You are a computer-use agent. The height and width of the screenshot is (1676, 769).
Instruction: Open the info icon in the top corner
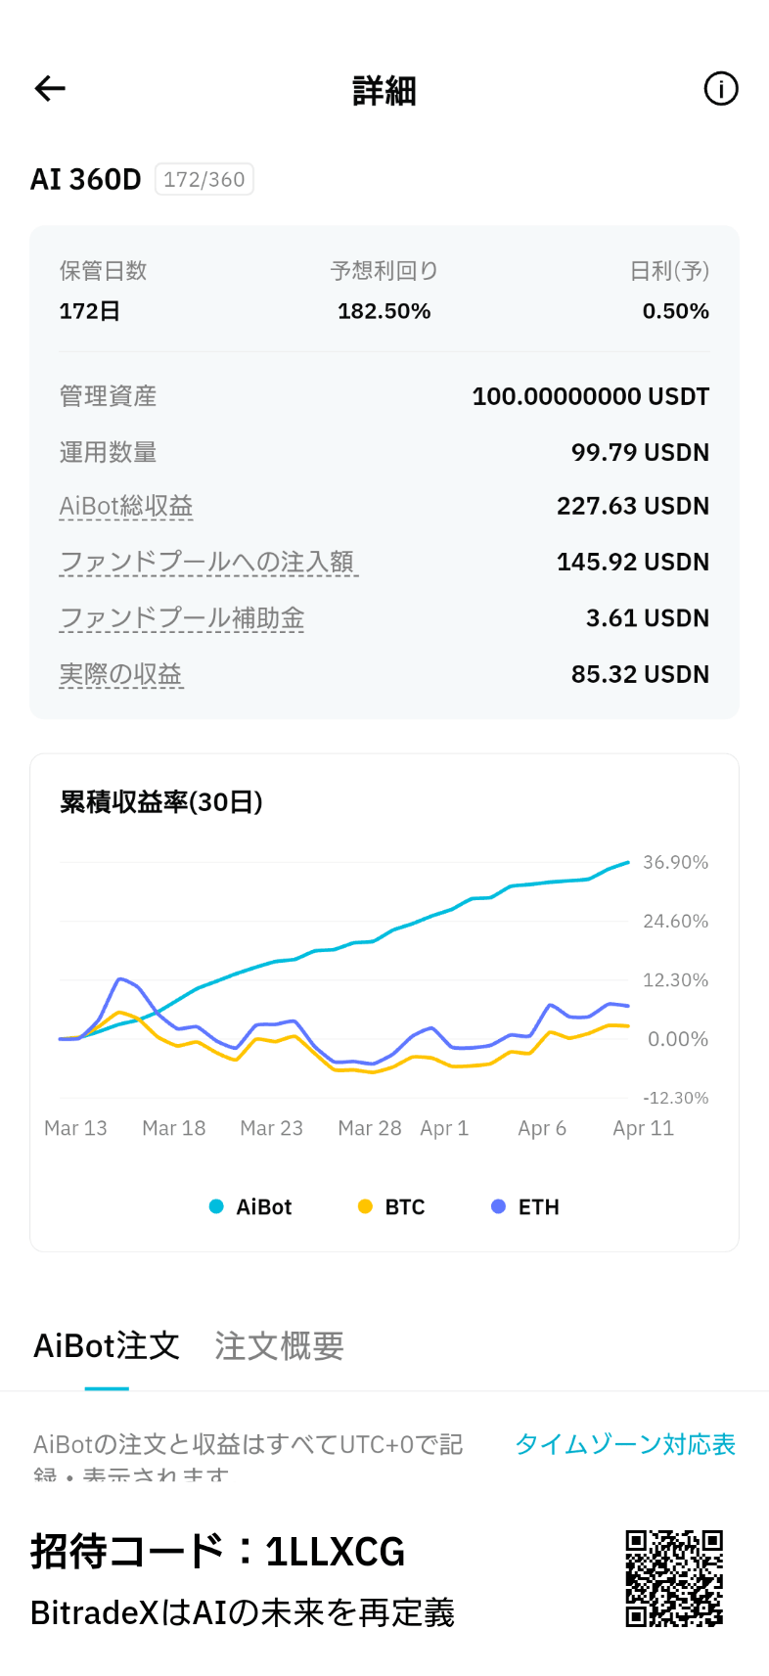click(x=720, y=88)
